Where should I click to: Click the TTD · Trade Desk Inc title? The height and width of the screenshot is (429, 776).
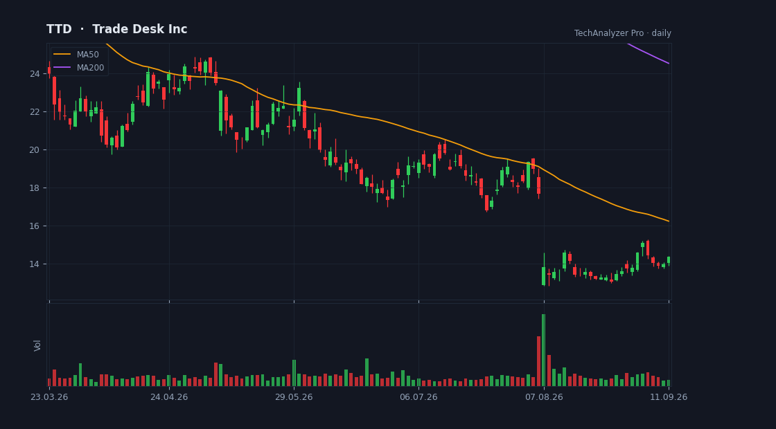coord(117,29)
